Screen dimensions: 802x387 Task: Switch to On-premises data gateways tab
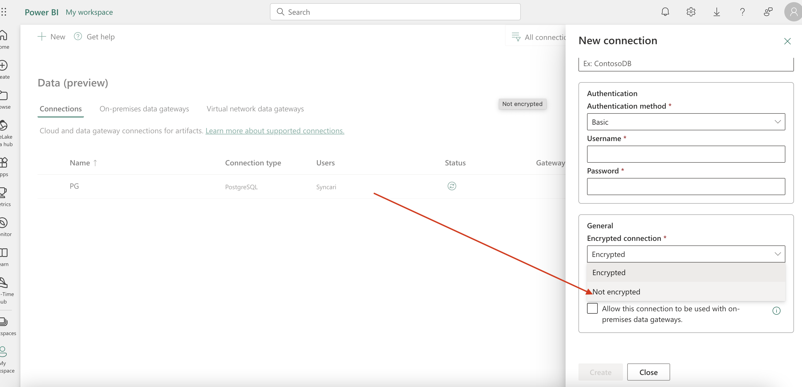pos(144,109)
